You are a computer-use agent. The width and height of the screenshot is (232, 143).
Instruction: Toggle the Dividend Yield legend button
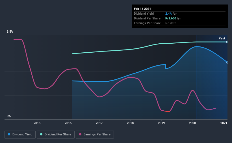tap(20, 135)
